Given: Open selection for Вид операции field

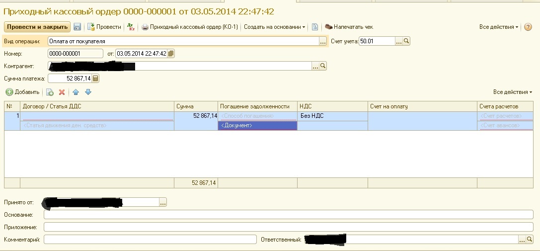Looking at the screenshot, I should pyautogui.click(x=322, y=42).
